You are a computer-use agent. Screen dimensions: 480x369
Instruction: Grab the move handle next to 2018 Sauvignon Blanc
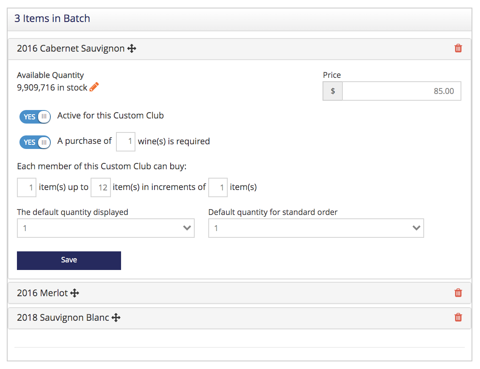117,317
